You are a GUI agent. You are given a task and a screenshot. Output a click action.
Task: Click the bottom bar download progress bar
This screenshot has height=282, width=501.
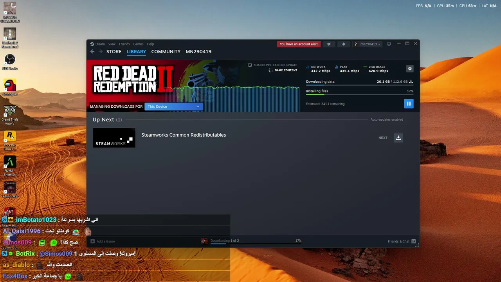pyautogui.click(x=256, y=243)
